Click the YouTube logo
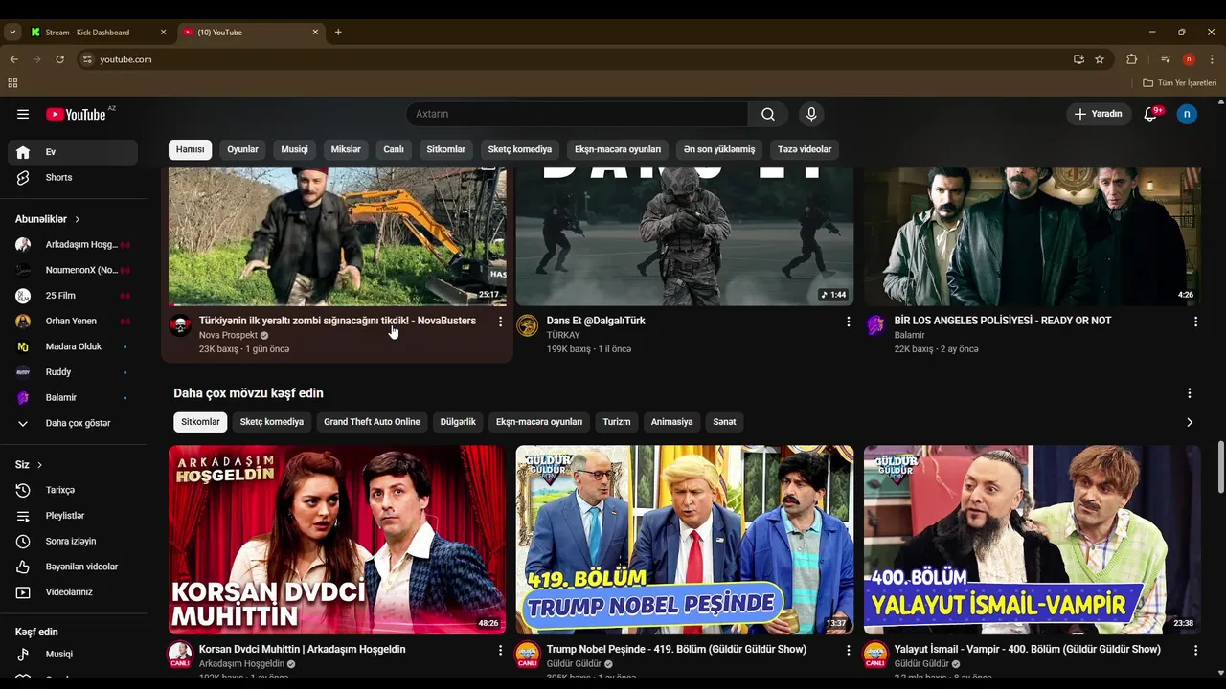The width and height of the screenshot is (1226, 689). pos(77,114)
